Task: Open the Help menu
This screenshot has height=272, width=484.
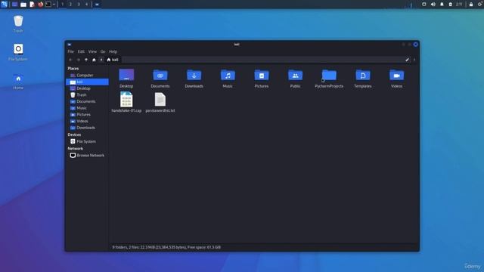Action: 113,51
